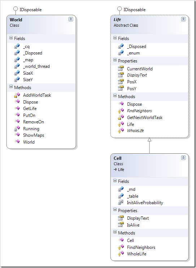Viewport: 196px width, 268px height.
Task: Collapse Methods section in Cell class
Action: (x=115, y=232)
